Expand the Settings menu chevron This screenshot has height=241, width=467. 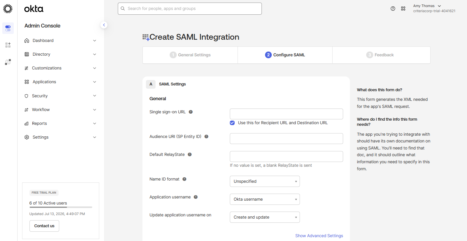pyautogui.click(x=95, y=137)
